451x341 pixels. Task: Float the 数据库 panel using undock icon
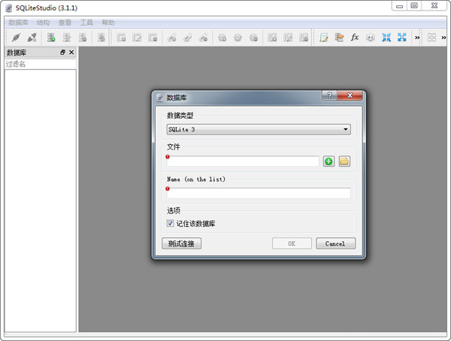pos(62,53)
